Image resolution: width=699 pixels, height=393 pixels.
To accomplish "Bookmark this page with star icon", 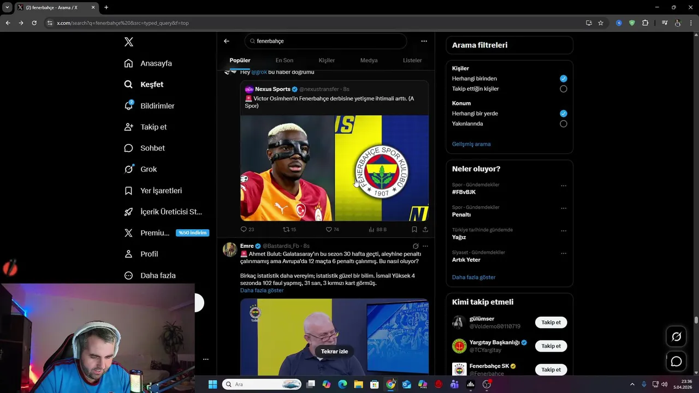I will [601, 23].
